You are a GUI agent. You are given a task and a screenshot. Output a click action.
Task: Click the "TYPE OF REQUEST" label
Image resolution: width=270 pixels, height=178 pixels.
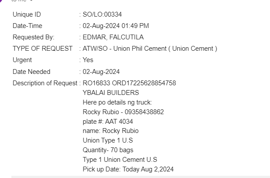(42, 49)
